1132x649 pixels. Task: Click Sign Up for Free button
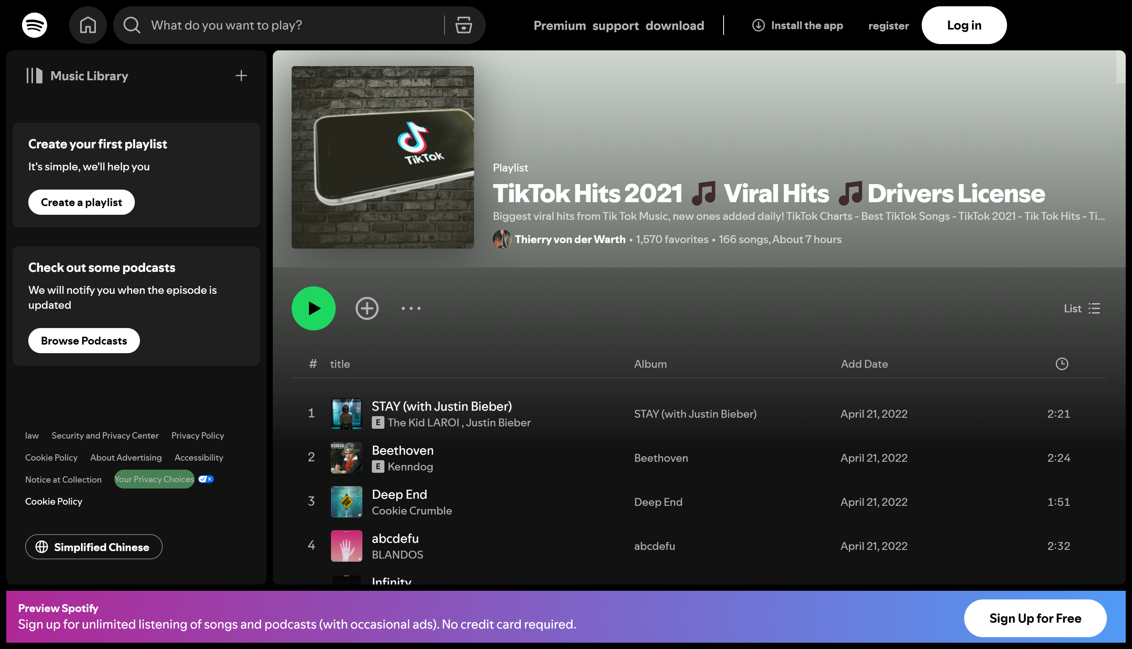[1035, 618]
